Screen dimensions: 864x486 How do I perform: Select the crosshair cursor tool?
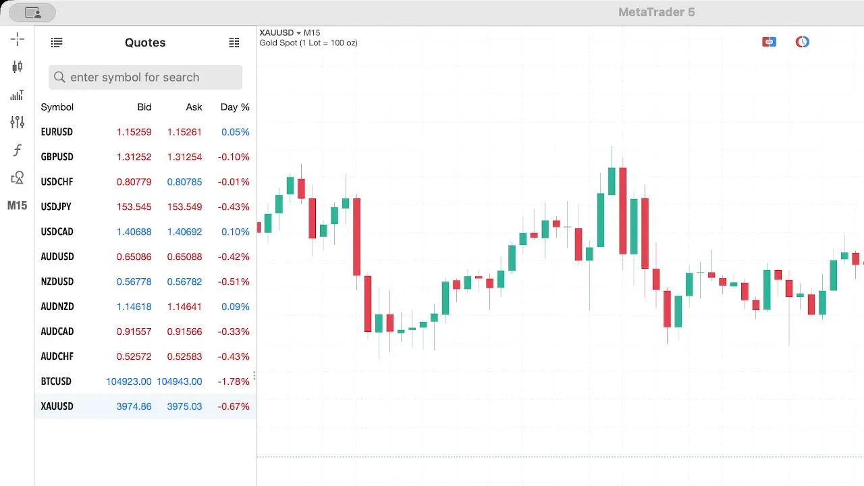(18, 39)
